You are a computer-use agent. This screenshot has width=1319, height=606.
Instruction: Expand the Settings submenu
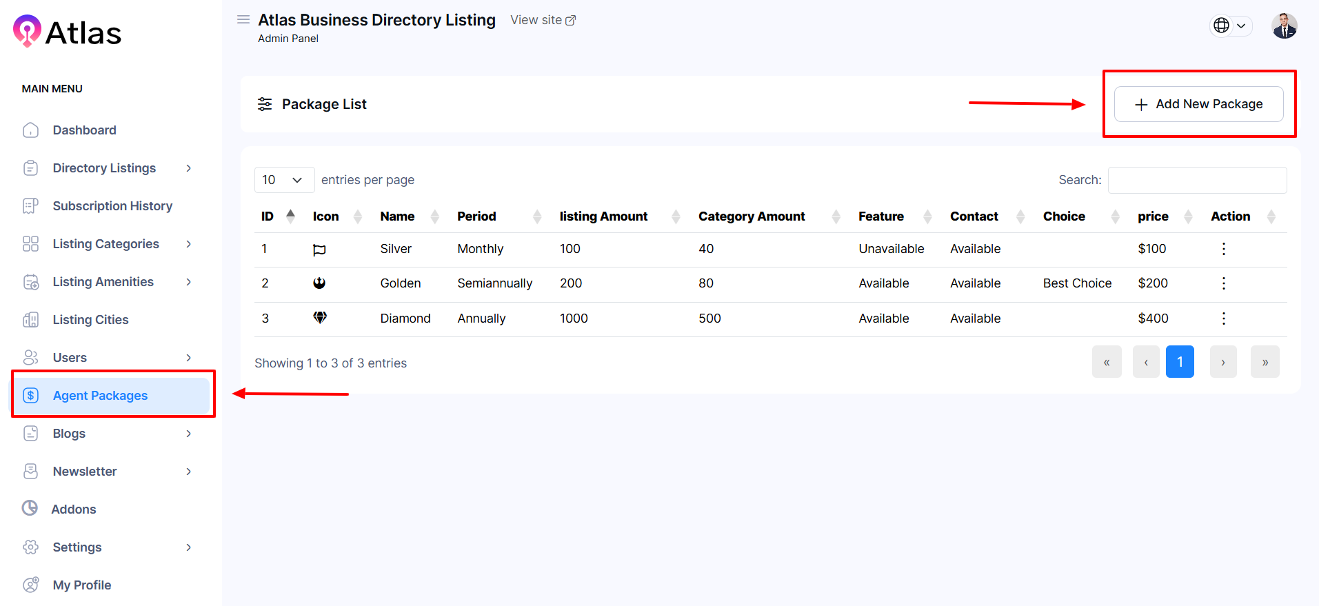188,547
